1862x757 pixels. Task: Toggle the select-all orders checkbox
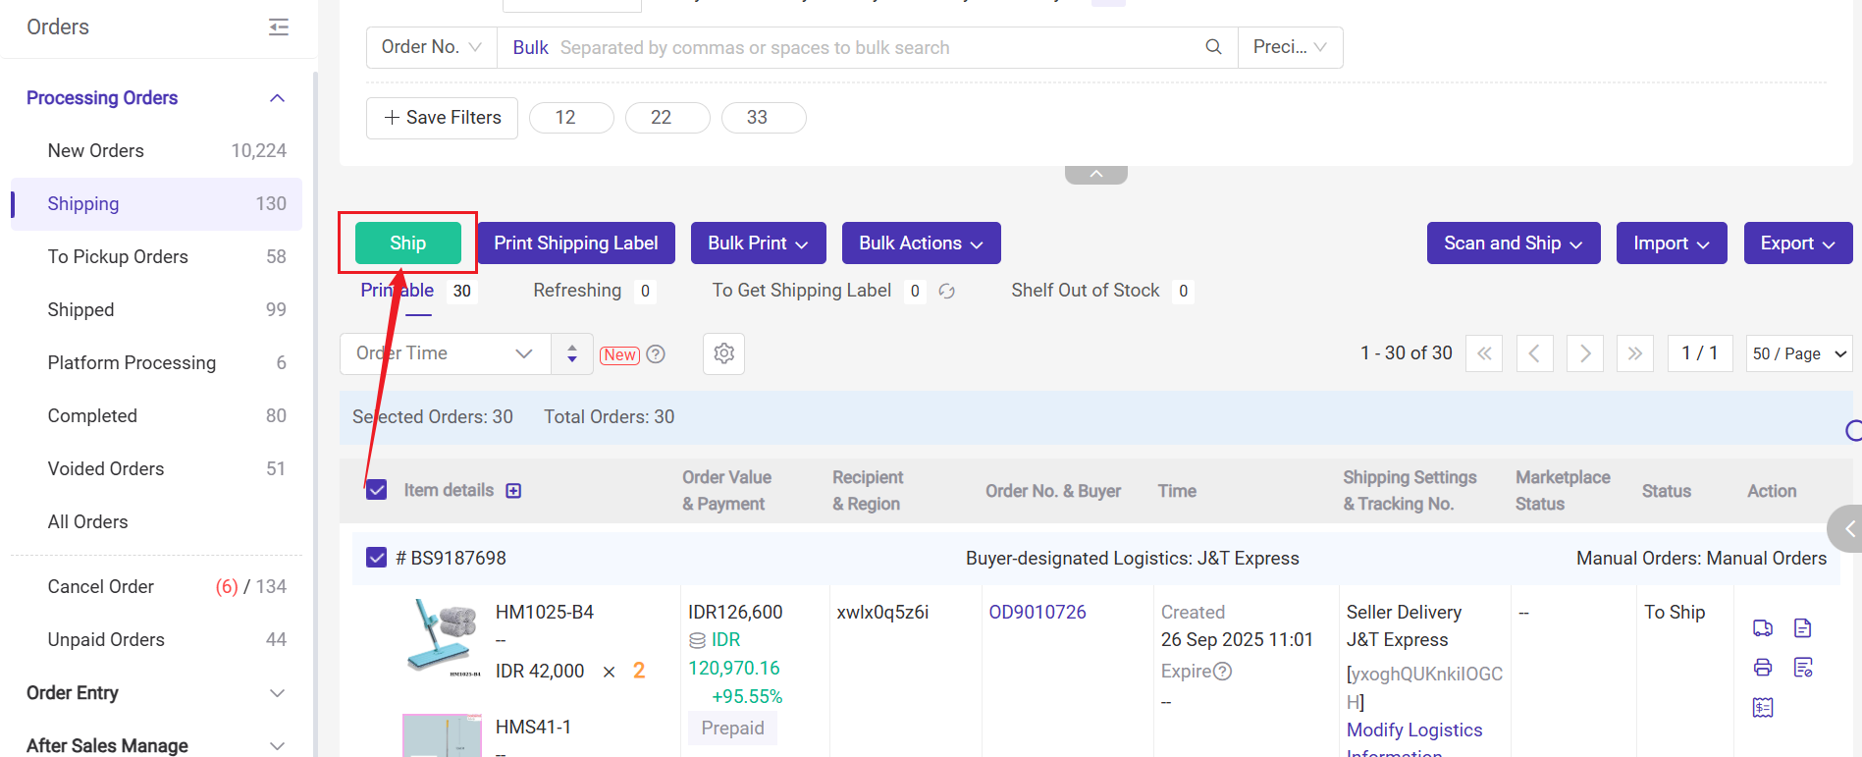(377, 490)
